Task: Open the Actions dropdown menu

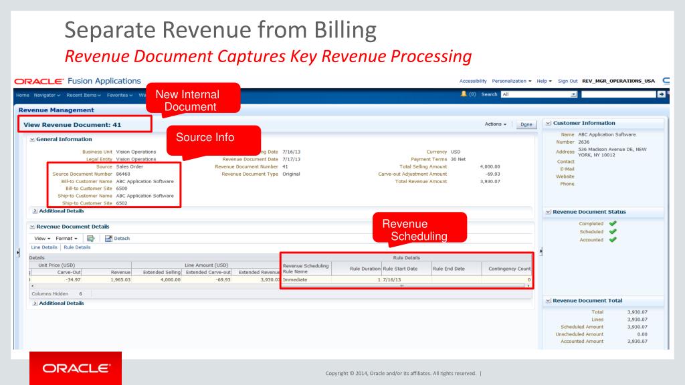Action: [496, 124]
